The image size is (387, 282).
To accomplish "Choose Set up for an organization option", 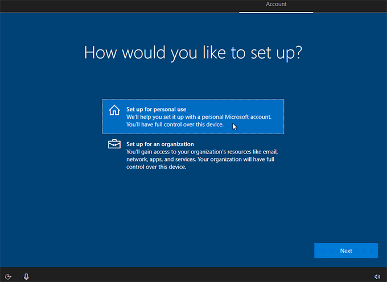I will [x=193, y=155].
